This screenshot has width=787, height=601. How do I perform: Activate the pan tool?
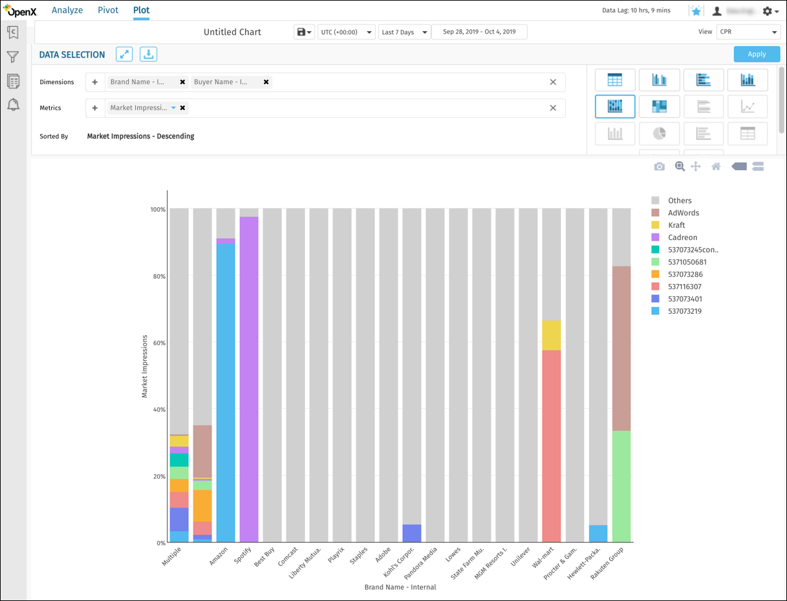[696, 167]
